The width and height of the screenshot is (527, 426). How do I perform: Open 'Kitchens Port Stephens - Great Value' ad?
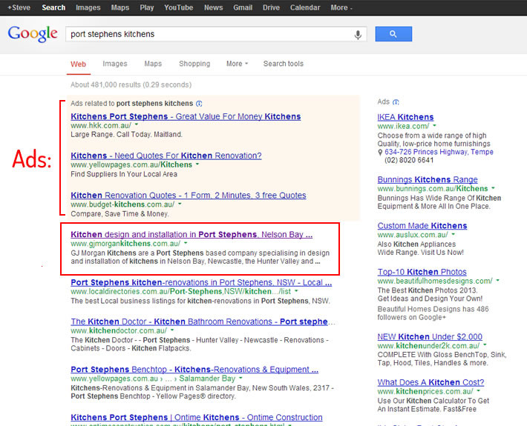point(186,116)
